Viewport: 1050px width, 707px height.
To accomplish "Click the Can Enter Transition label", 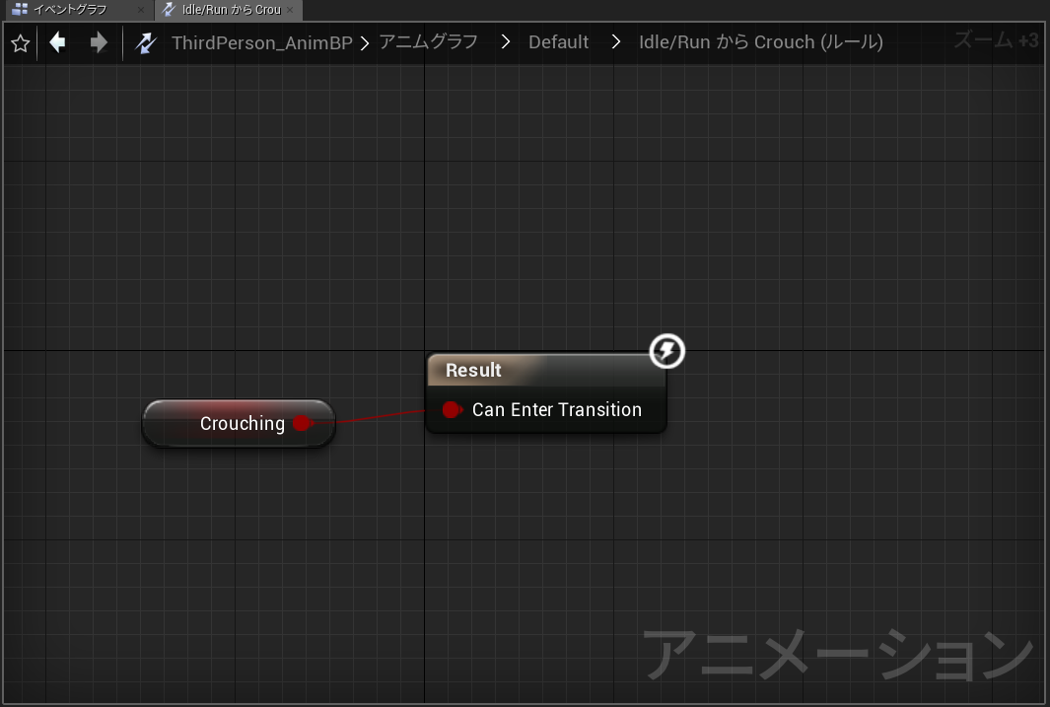I will pyautogui.click(x=557, y=410).
